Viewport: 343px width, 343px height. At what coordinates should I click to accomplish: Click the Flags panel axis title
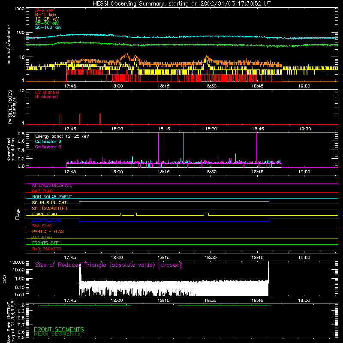click(x=18, y=214)
